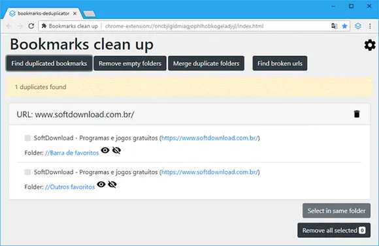
Task: Open the //Barra de favoritos folder link
Action: click(x=72, y=153)
